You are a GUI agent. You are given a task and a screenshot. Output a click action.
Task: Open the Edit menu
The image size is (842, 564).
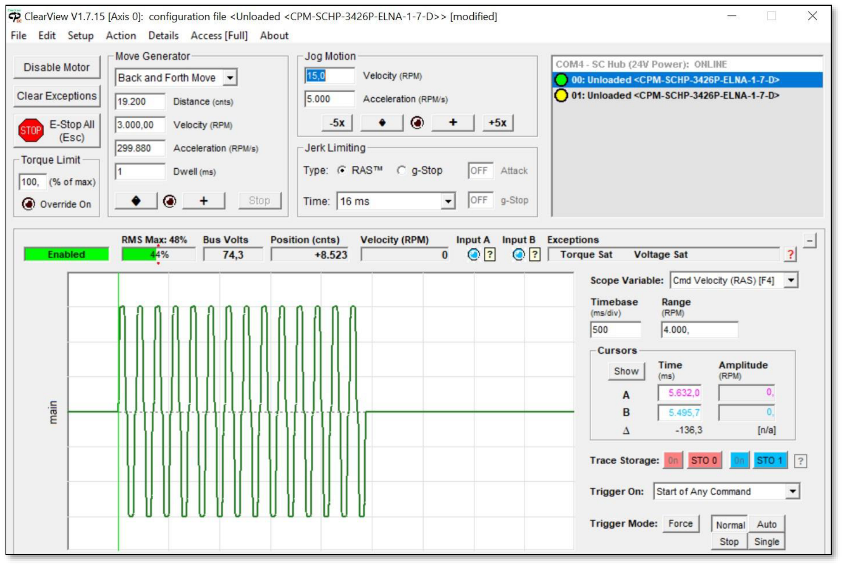pos(47,36)
